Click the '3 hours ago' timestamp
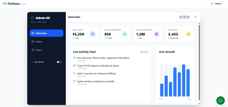This screenshot has width=228, height=107. (x=82, y=84)
